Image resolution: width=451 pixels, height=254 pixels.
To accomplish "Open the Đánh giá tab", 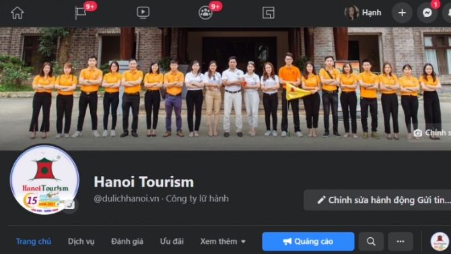I will [x=127, y=241].
